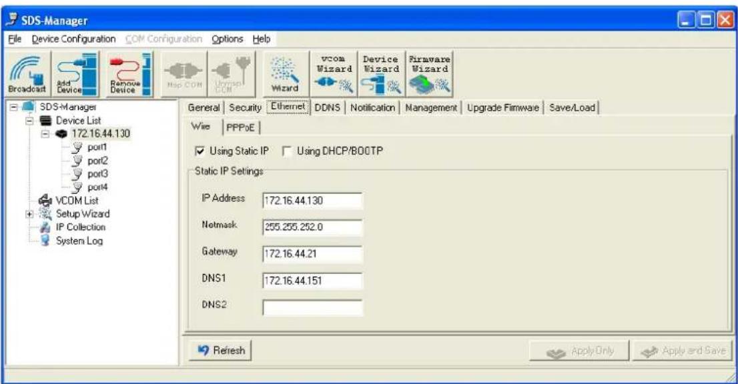Click the Apply and Save button

[683, 351]
